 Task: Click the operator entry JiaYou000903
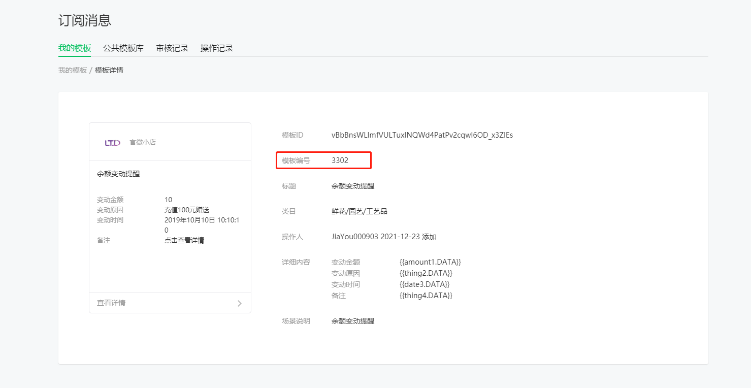tap(354, 237)
